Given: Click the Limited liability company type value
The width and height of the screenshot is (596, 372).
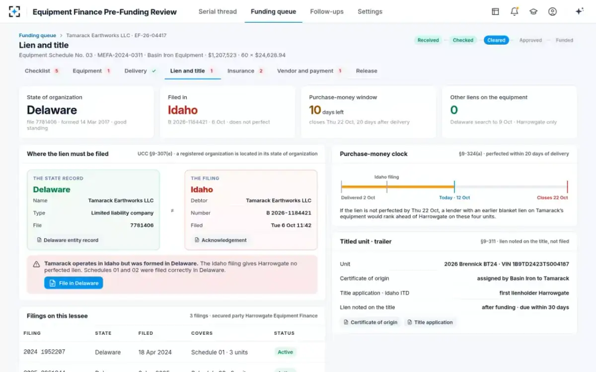Looking at the screenshot, I should (x=122, y=213).
